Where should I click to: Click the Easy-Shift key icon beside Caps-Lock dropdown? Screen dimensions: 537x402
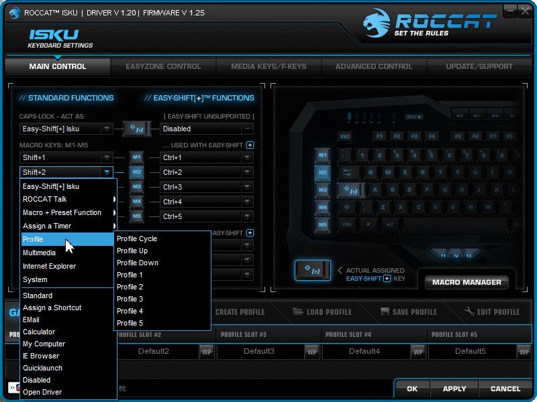137,129
